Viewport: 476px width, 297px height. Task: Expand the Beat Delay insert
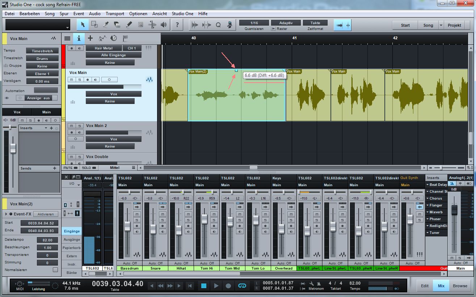point(427,184)
